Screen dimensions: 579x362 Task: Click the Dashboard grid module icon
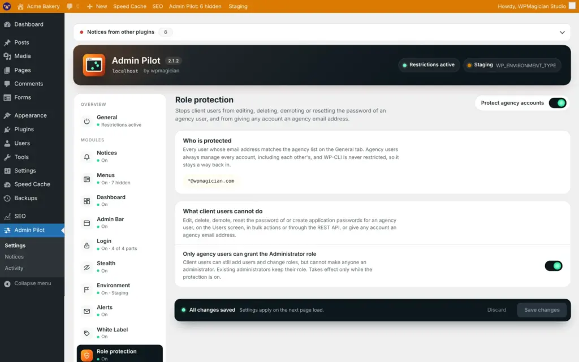pyautogui.click(x=87, y=201)
